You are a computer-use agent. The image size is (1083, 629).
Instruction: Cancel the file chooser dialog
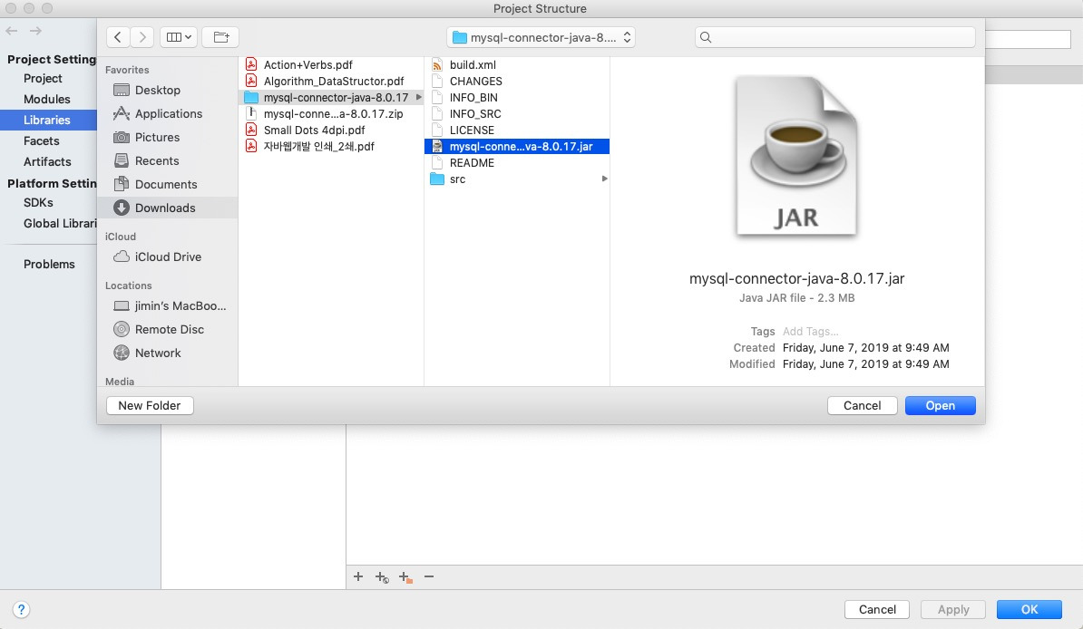[862, 406]
